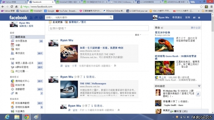Viewport: 214px width, 120px height.
Task: Open notifications globe icon in header
Action: click(x=41, y=18)
